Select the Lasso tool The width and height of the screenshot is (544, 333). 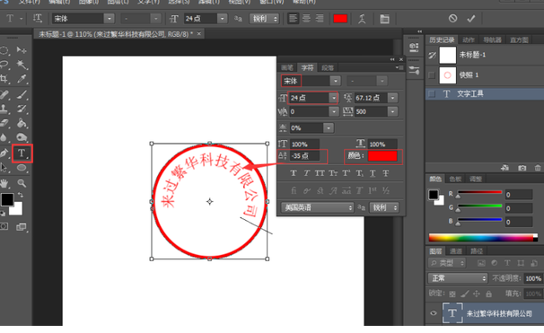pyautogui.click(x=4, y=65)
